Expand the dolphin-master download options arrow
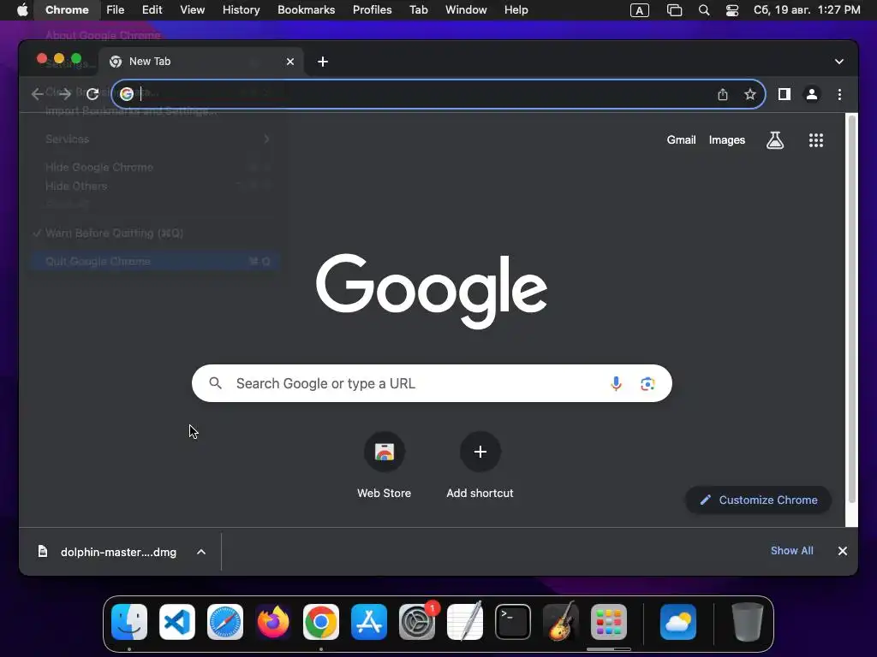 click(201, 552)
